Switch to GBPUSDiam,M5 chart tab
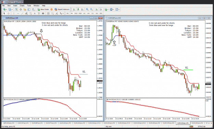The width and height of the screenshot is (214, 129). [9, 123]
